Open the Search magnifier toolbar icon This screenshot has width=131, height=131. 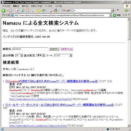point(34,10)
